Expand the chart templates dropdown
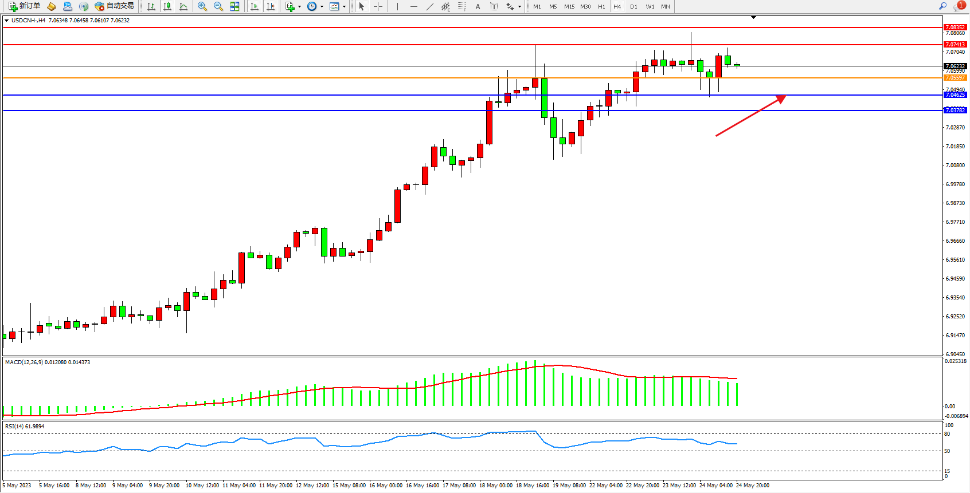 click(344, 7)
